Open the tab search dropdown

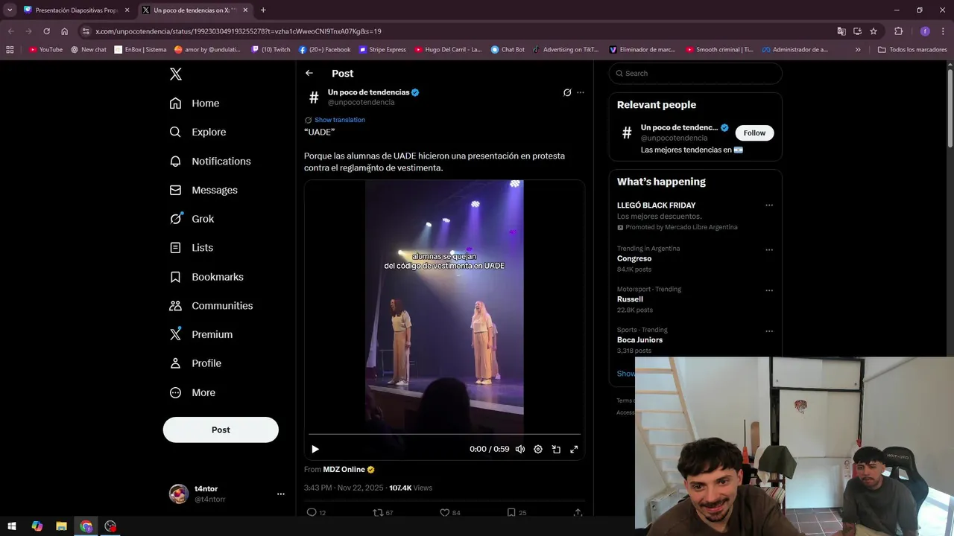point(10,10)
